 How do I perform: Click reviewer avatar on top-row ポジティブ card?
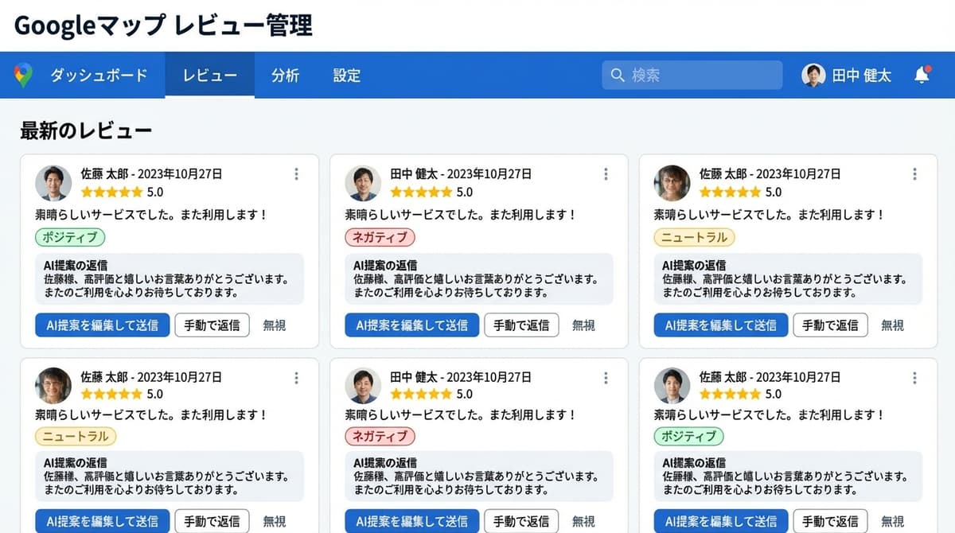click(x=53, y=183)
